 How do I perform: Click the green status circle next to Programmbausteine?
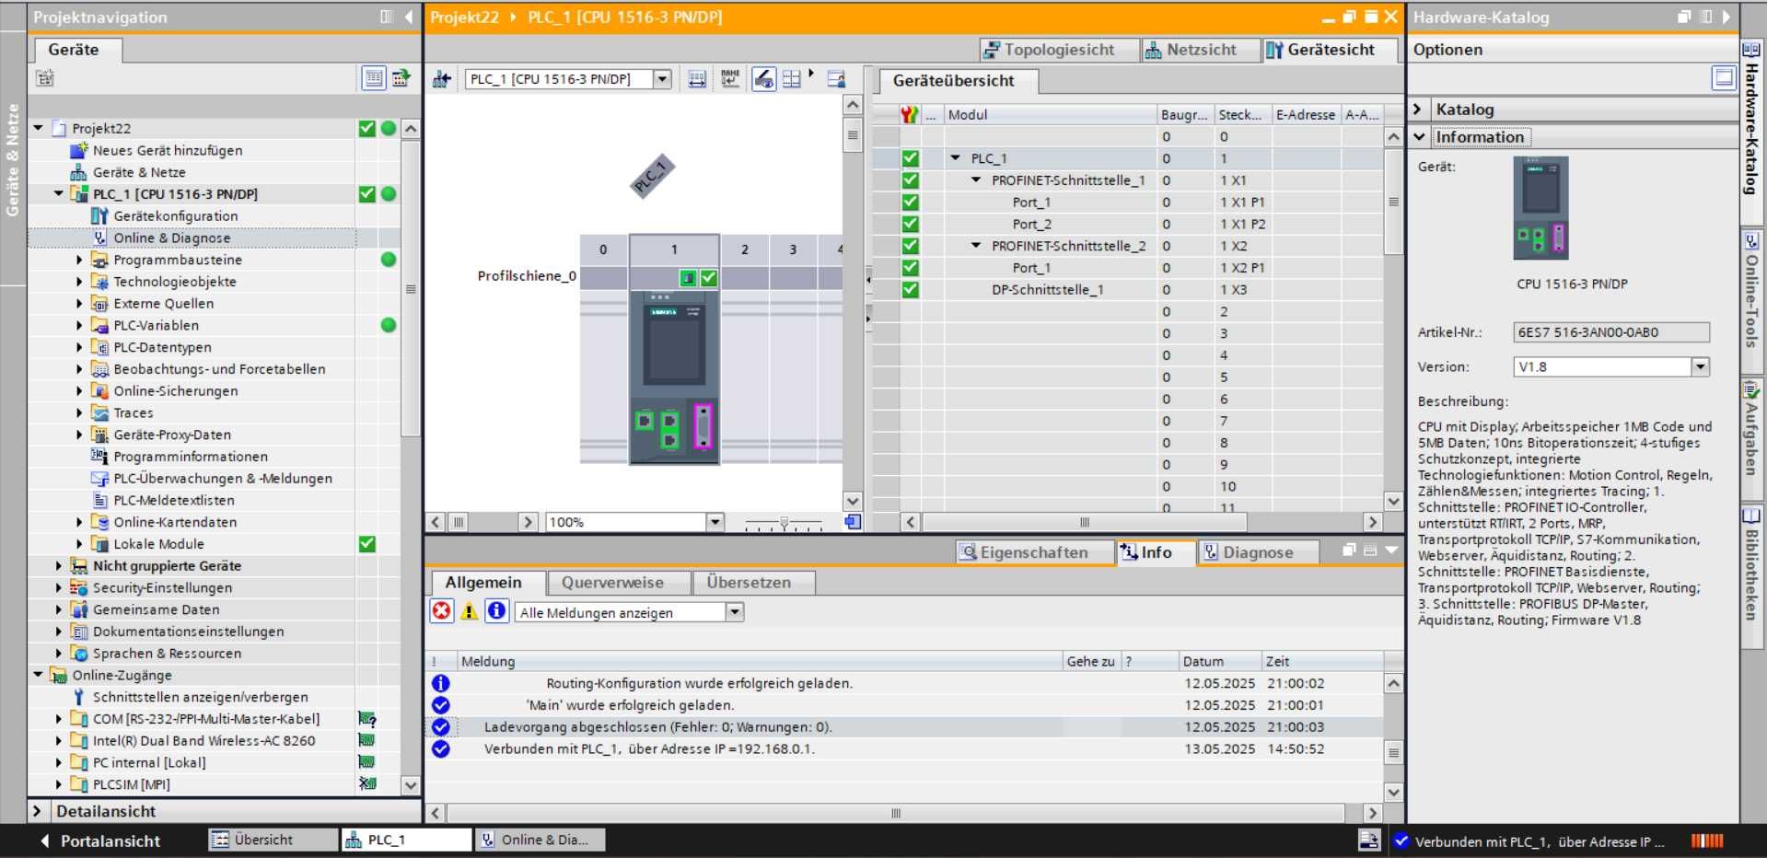(x=389, y=260)
